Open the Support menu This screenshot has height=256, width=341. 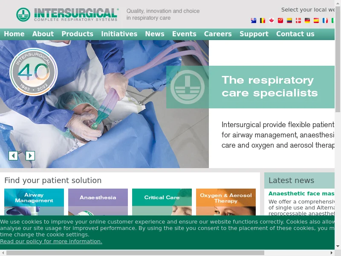[x=254, y=34]
